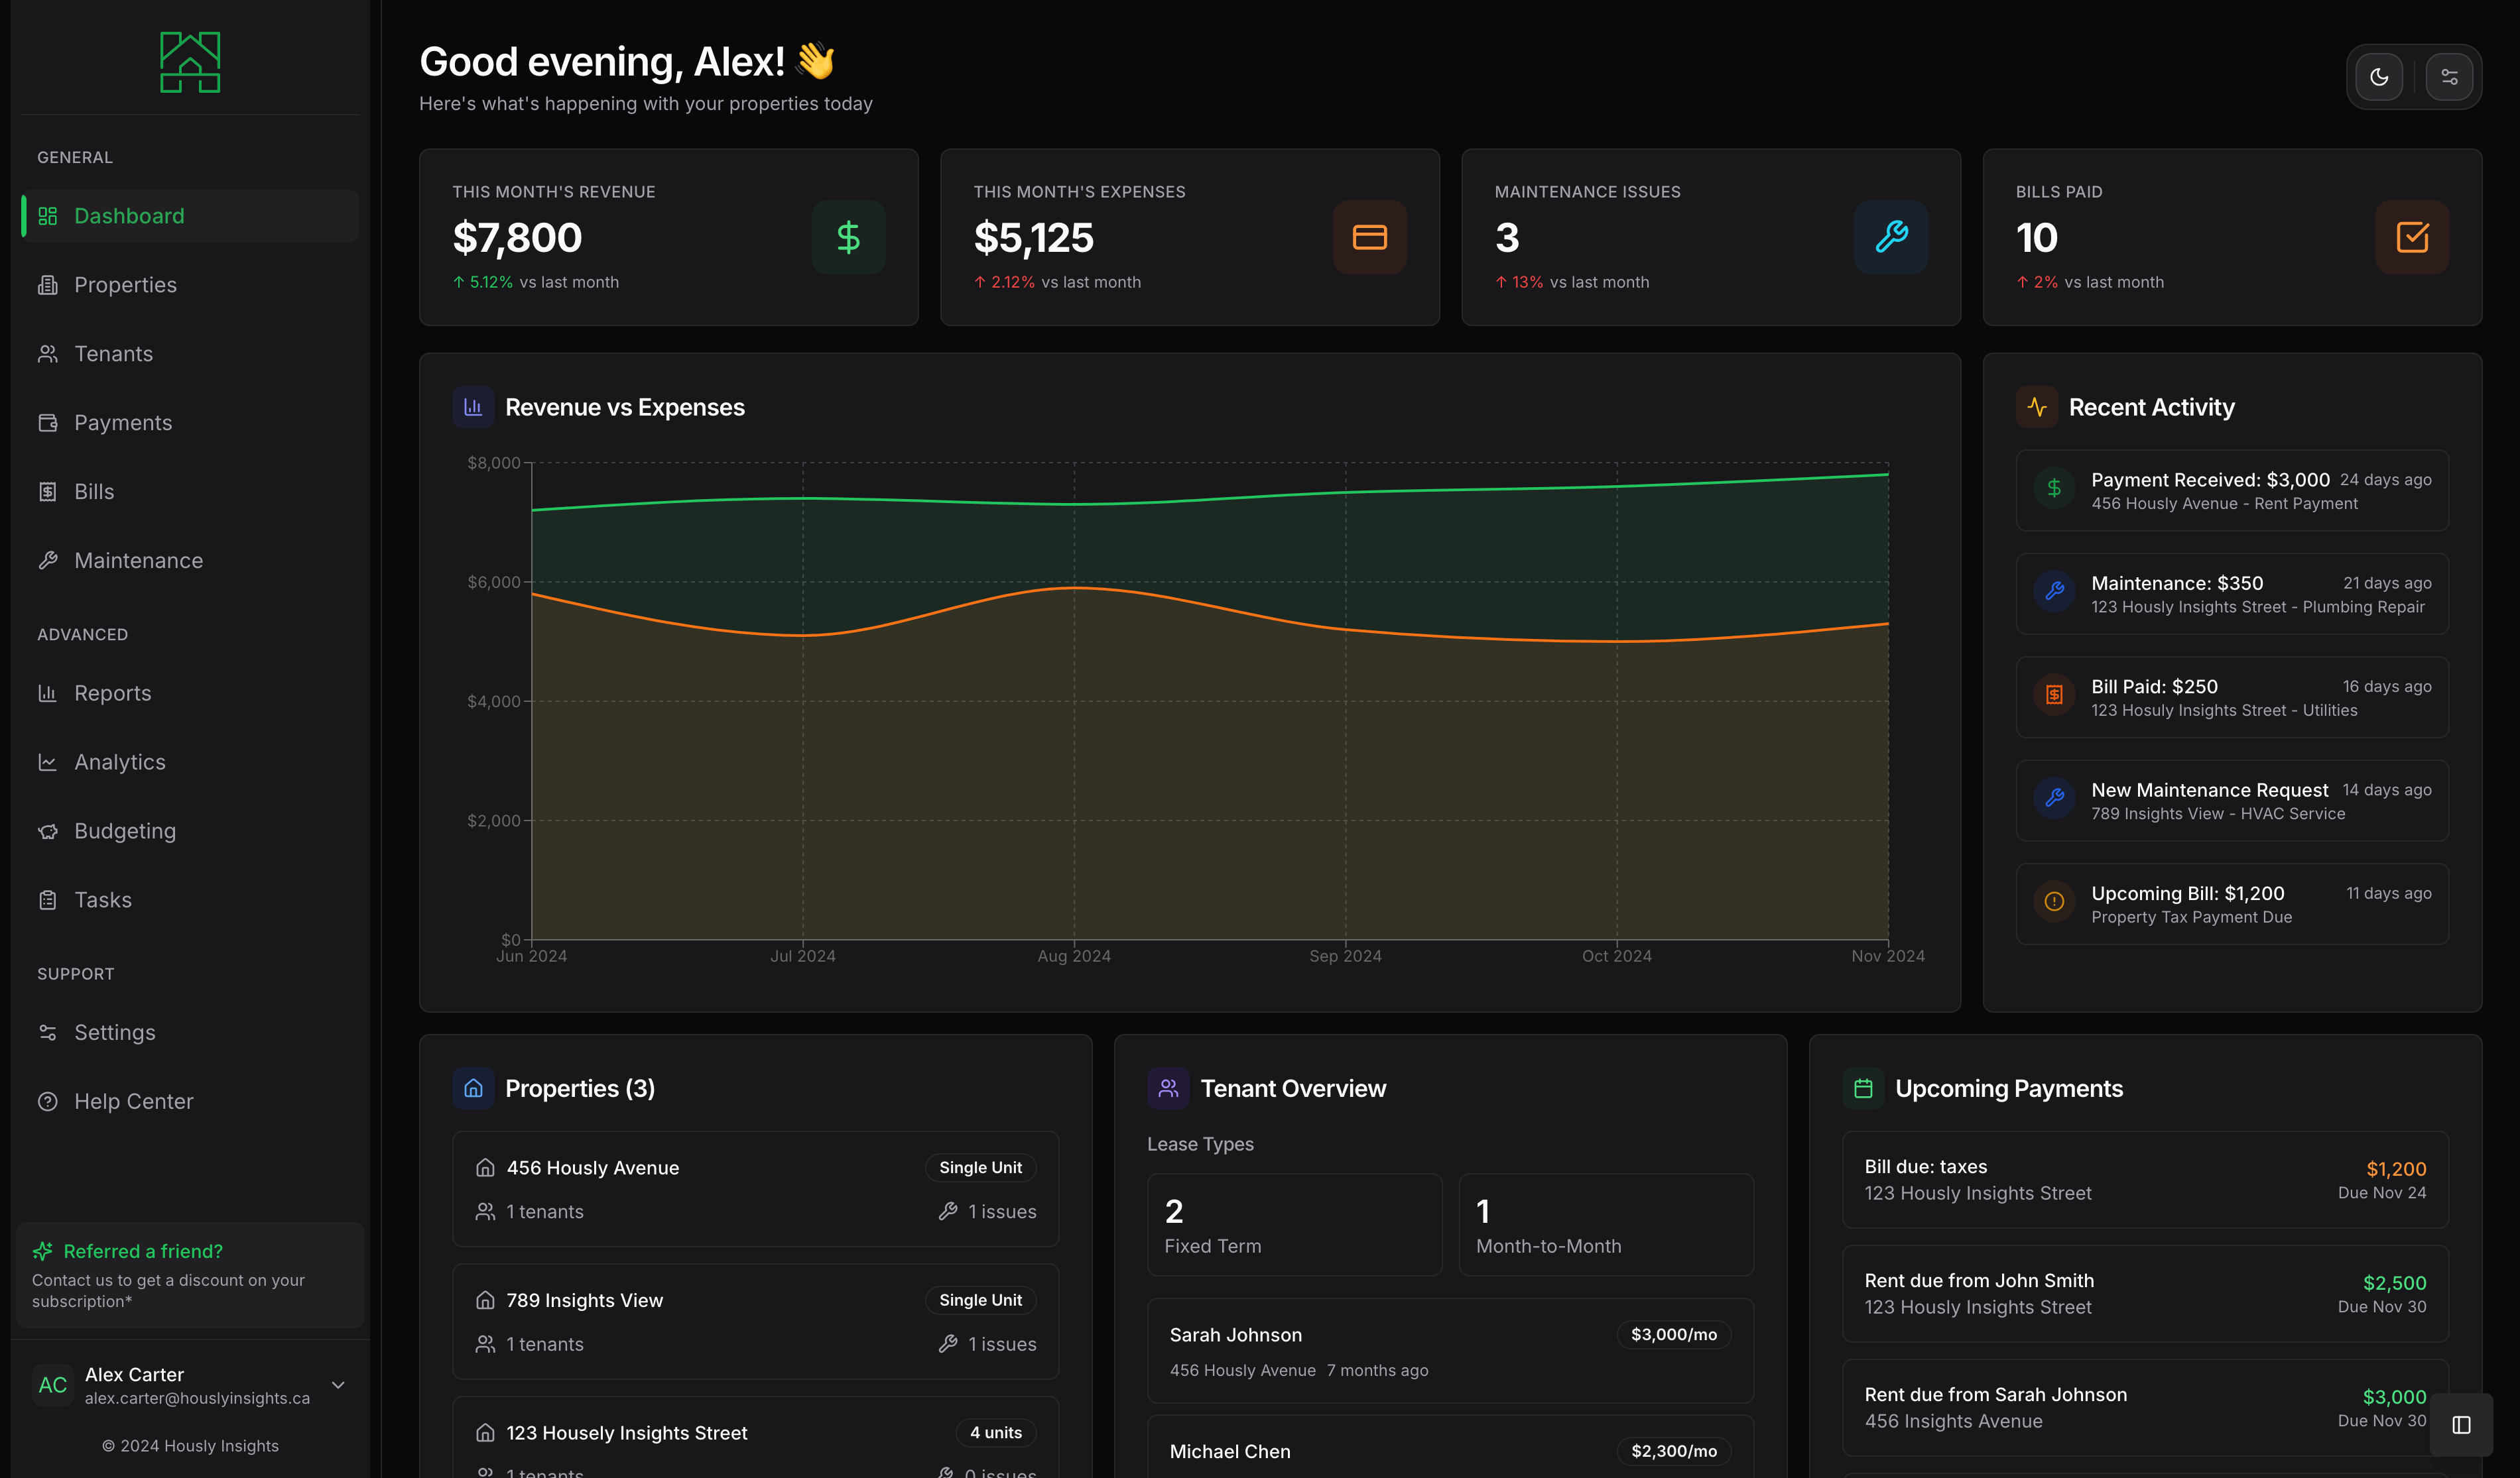The width and height of the screenshot is (2520, 1478).
Task: Click the Oct 2024 marker on the chart
Action: pyautogui.click(x=1616, y=956)
